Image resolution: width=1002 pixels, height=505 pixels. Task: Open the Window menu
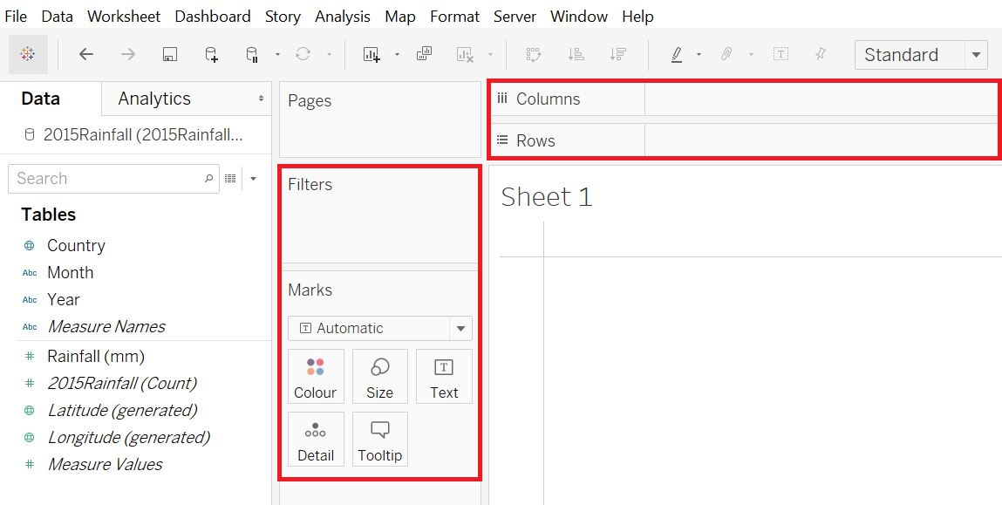click(579, 17)
